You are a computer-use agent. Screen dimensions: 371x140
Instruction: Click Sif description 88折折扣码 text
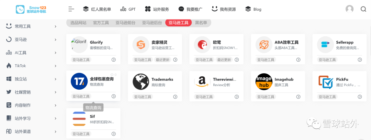click(x=102, y=122)
